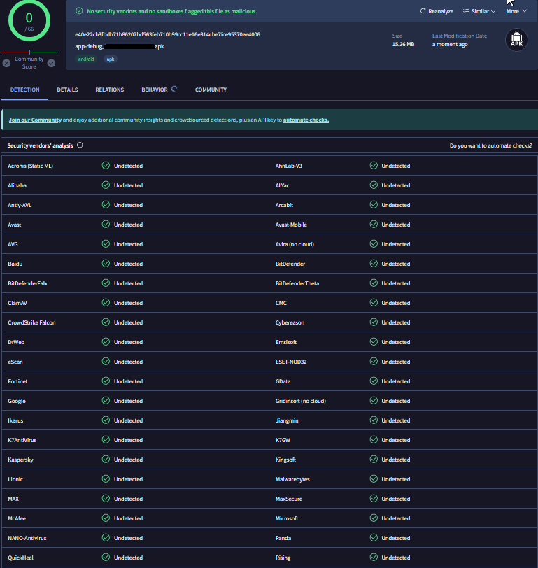Select the apk tag chip
Image resolution: width=538 pixels, height=568 pixels.
[111, 59]
